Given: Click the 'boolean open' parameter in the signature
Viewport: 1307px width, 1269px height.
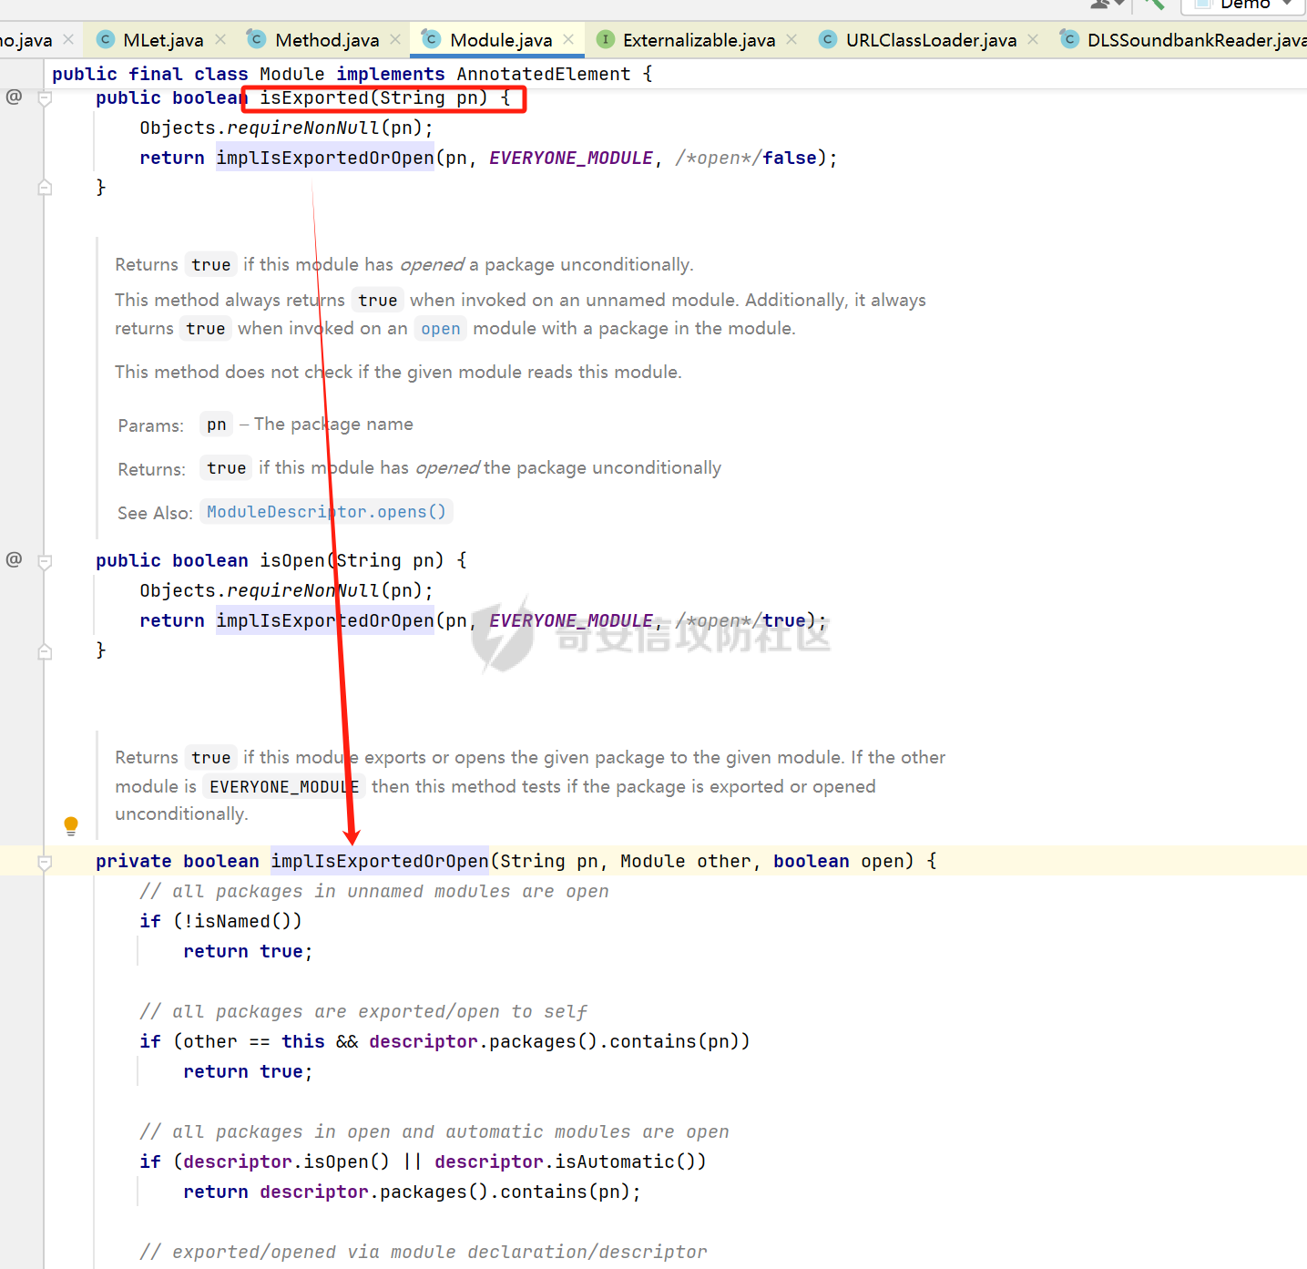Looking at the screenshot, I should pyautogui.click(x=839, y=861).
